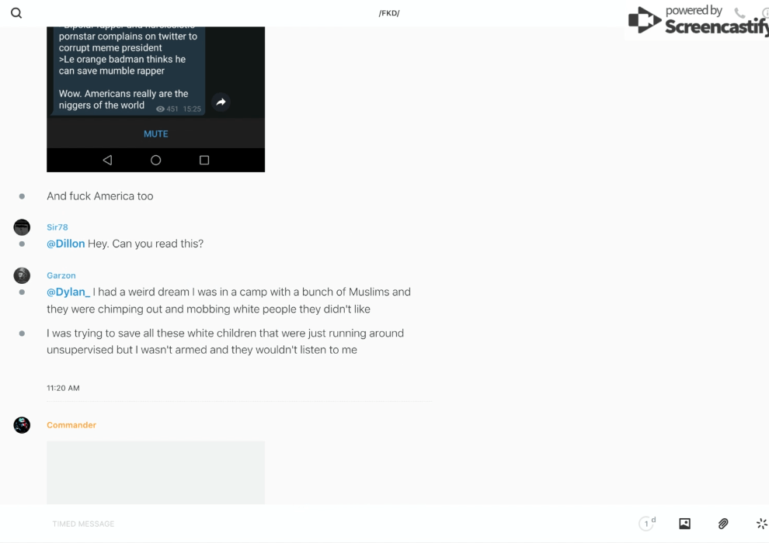Open Sir78's user profile name

pos(57,227)
